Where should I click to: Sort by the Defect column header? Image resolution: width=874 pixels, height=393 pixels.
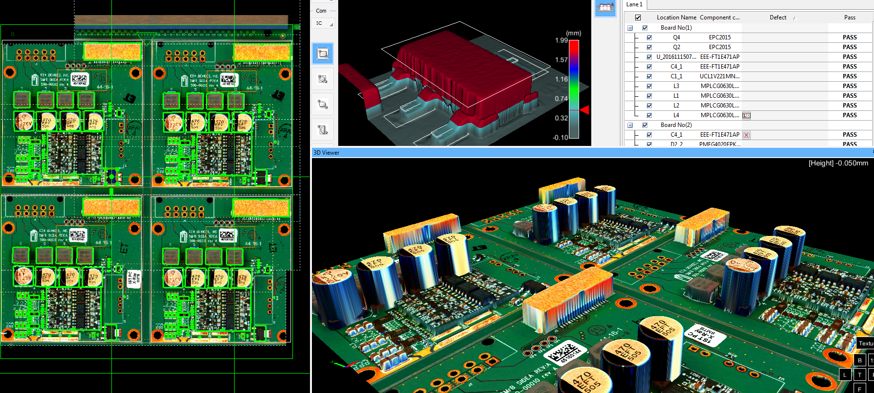pyautogui.click(x=778, y=18)
